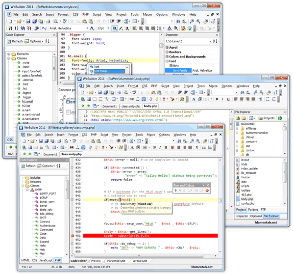Screen dimensions: 294x275
Task: Expand the Borders group in Inspector
Action: [167, 52]
